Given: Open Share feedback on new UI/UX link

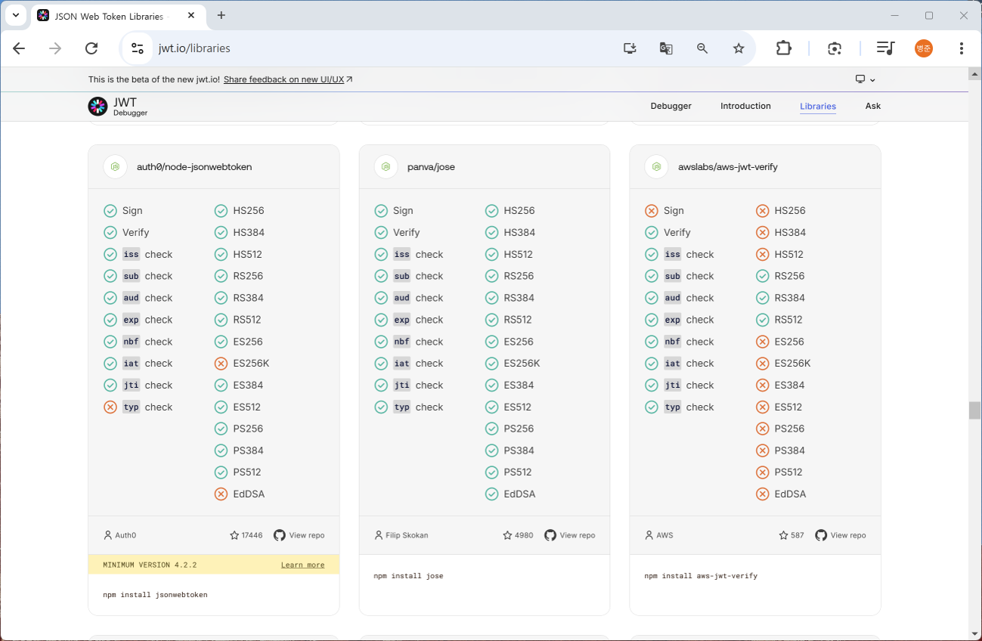Looking at the screenshot, I should pyautogui.click(x=288, y=79).
